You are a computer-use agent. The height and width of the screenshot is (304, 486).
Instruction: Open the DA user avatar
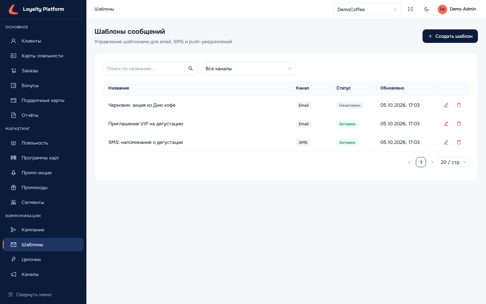442,9
